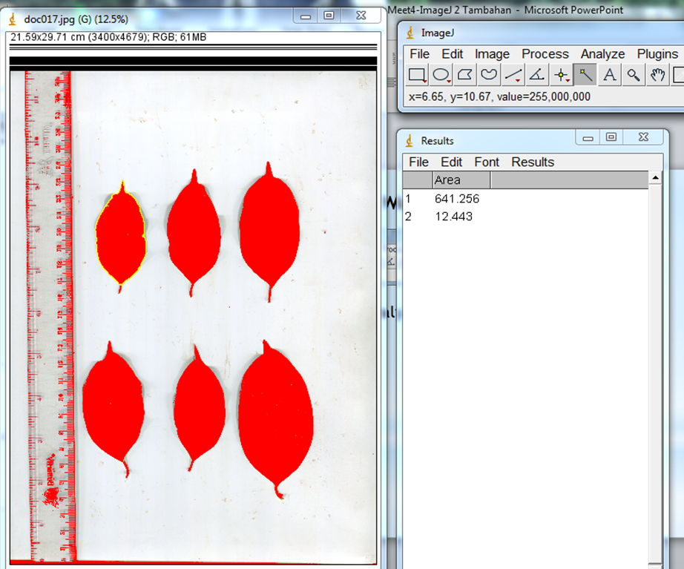Open the oval tool variants dropdown triangle
Screen dimensions: 684x569
tap(449, 82)
